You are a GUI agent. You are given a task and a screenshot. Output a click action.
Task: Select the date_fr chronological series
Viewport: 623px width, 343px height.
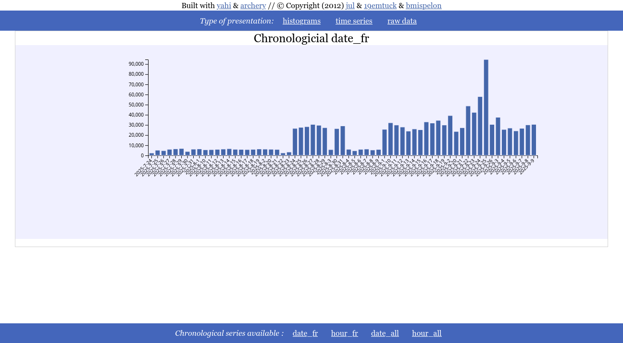coord(305,333)
